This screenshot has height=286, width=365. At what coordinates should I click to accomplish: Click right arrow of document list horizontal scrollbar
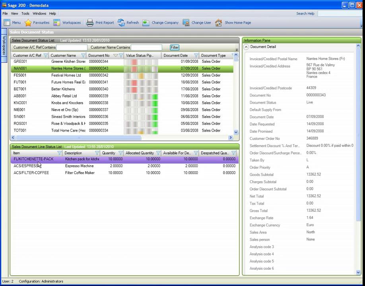click(x=231, y=138)
